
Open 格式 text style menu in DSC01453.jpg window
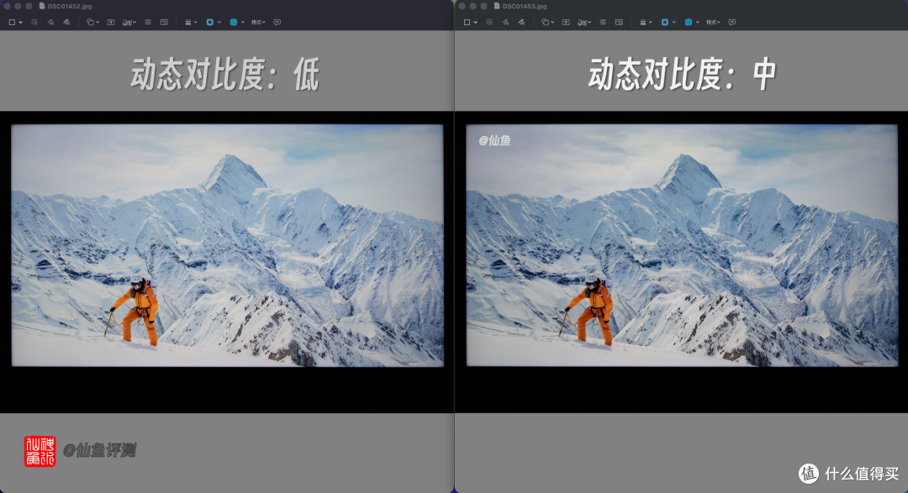coord(714,22)
